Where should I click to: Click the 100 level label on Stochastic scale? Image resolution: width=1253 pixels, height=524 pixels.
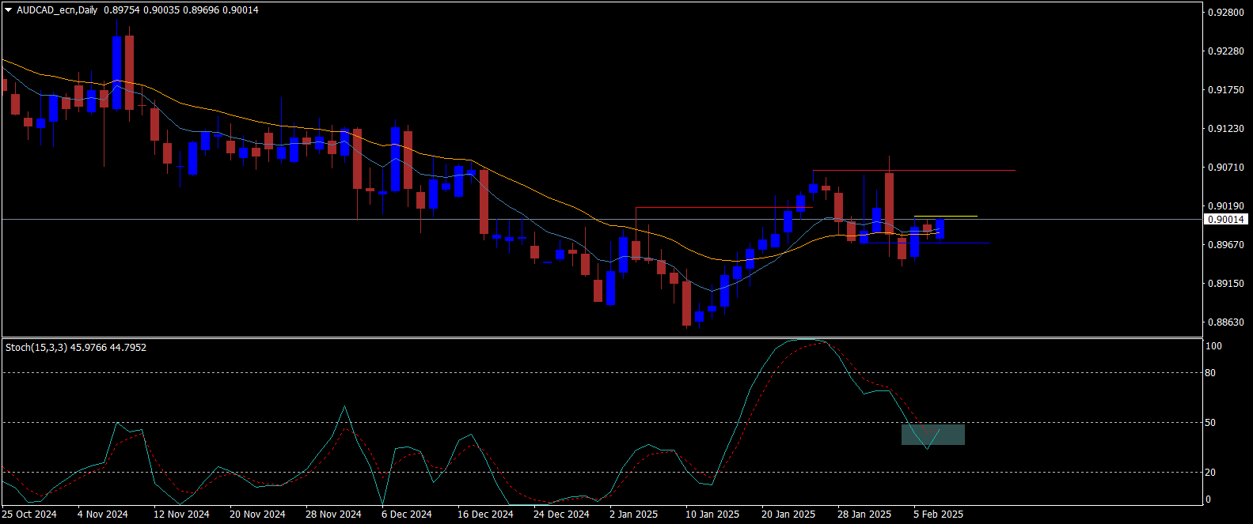pos(1213,346)
